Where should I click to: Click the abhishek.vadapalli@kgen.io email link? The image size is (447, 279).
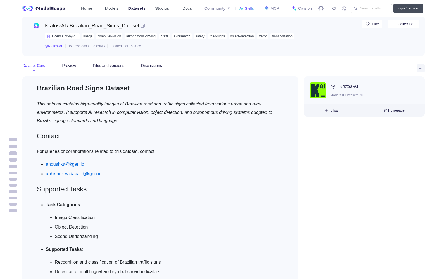(74, 174)
